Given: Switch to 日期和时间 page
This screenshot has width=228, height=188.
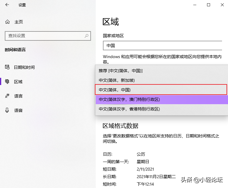Looking at the screenshot, I should [x=24, y=67].
